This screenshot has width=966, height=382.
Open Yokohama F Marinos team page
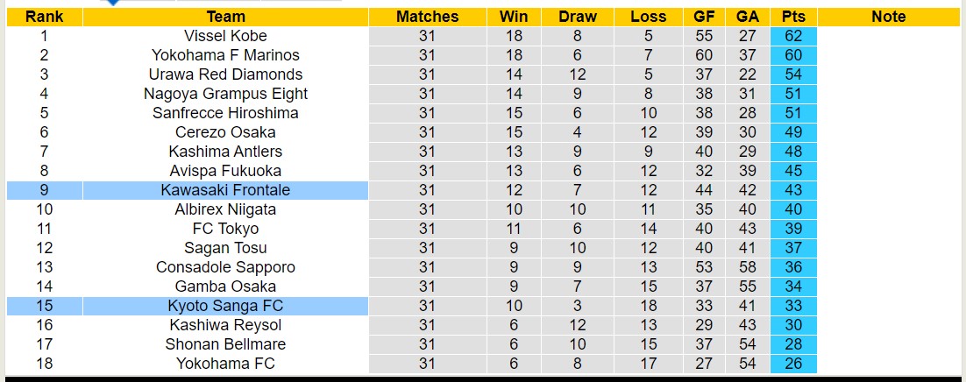point(225,55)
